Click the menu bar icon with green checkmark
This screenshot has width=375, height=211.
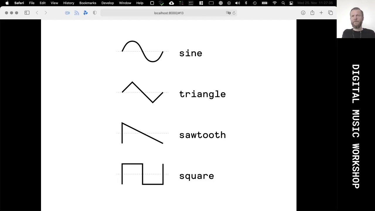click(161, 3)
